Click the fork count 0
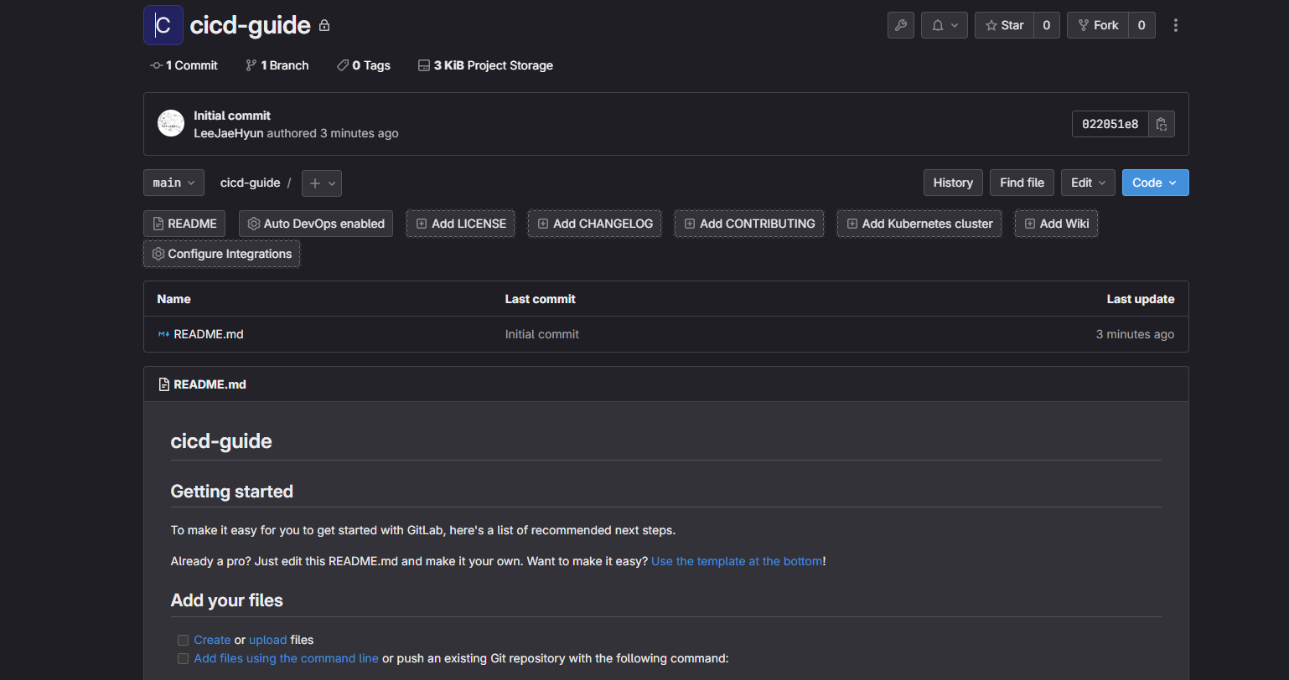The height and width of the screenshot is (680, 1289). 1141,25
